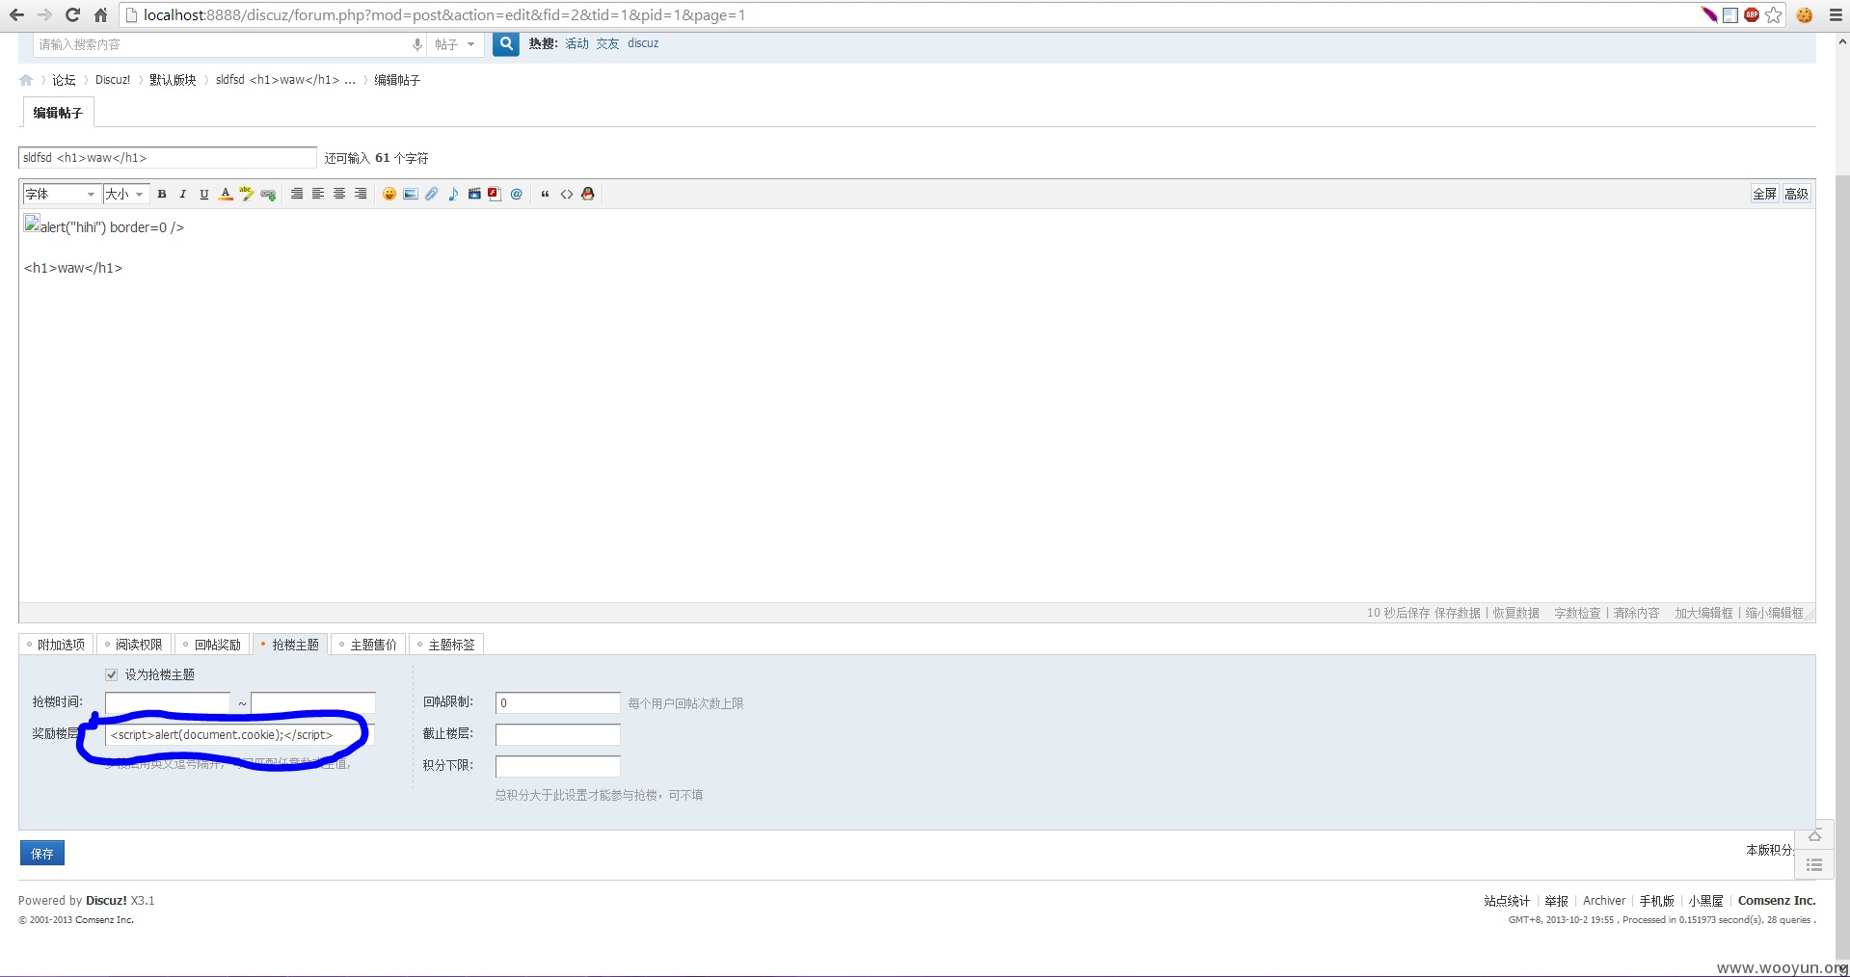Open the 论坛 breadcrumb link

(64, 80)
